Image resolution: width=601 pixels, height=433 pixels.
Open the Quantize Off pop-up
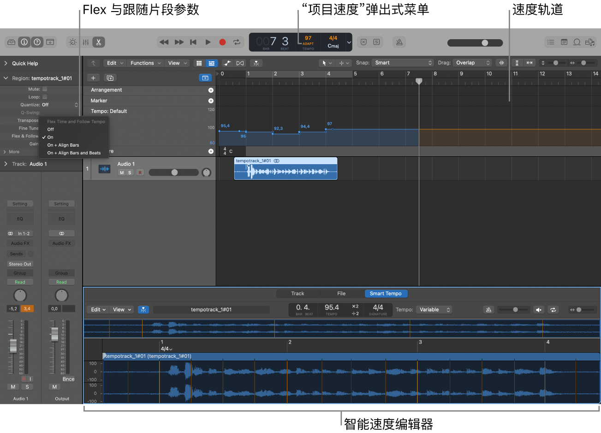(x=60, y=105)
